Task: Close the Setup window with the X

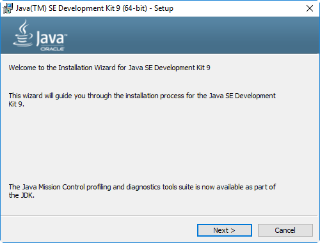Action: 310,8
